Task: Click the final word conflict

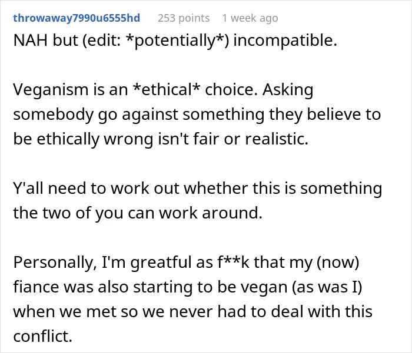Action: coord(42,336)
